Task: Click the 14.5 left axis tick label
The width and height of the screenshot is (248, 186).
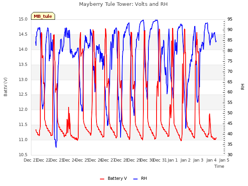Action: coord(23,34)
